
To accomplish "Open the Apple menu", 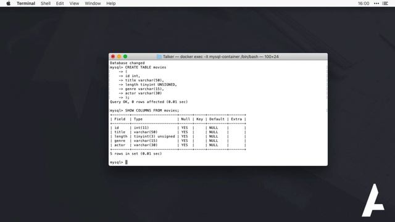I will tap(8, 4).
